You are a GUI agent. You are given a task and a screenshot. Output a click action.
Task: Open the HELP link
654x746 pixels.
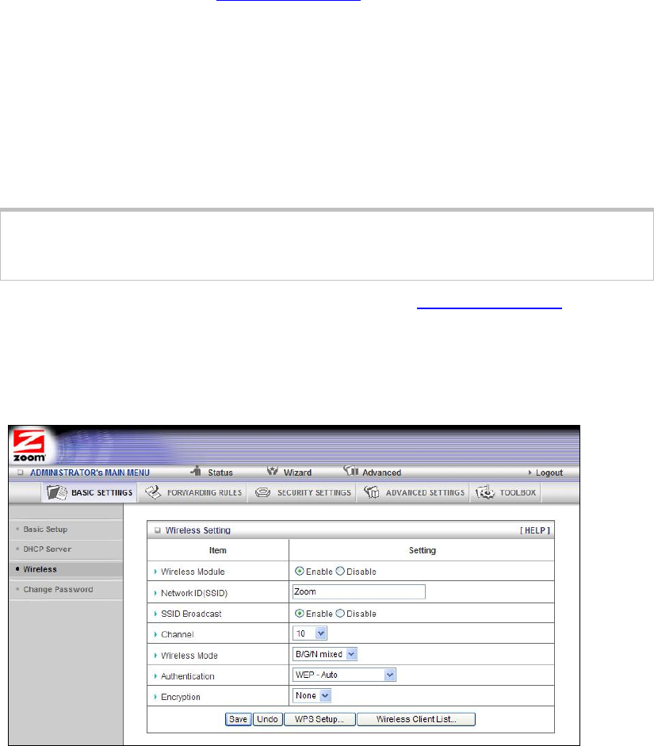[x=534, y=530]
